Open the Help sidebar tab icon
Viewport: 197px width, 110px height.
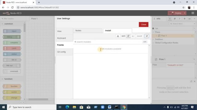click(x=175, y=19)
